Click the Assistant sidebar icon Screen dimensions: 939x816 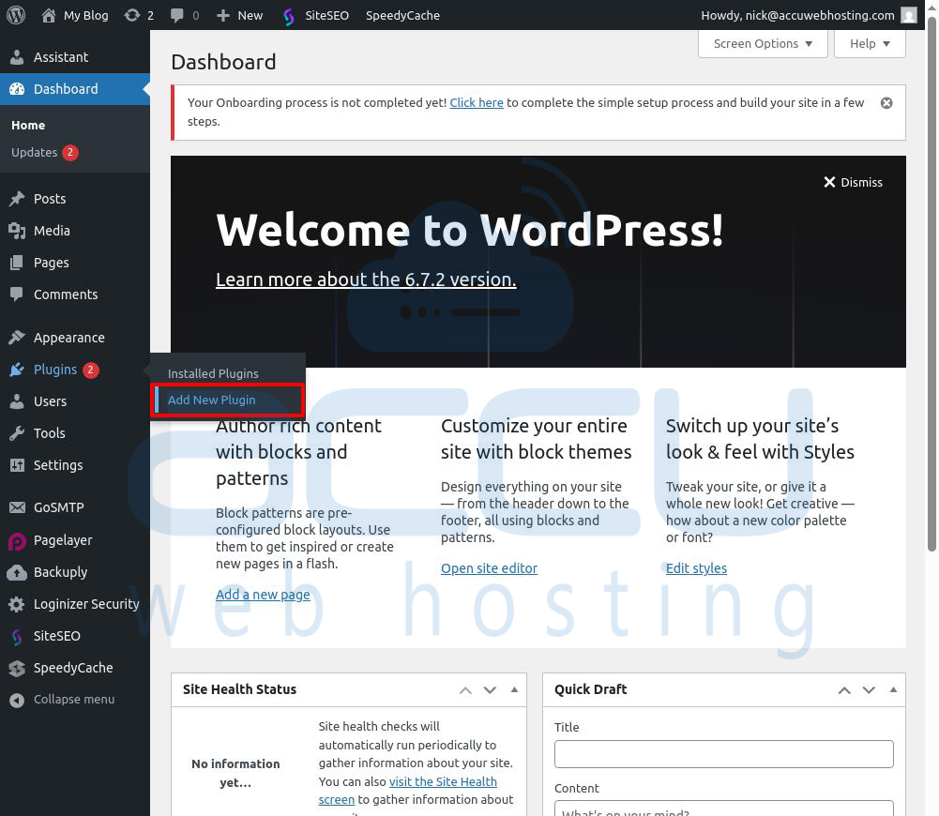(17, 57)
